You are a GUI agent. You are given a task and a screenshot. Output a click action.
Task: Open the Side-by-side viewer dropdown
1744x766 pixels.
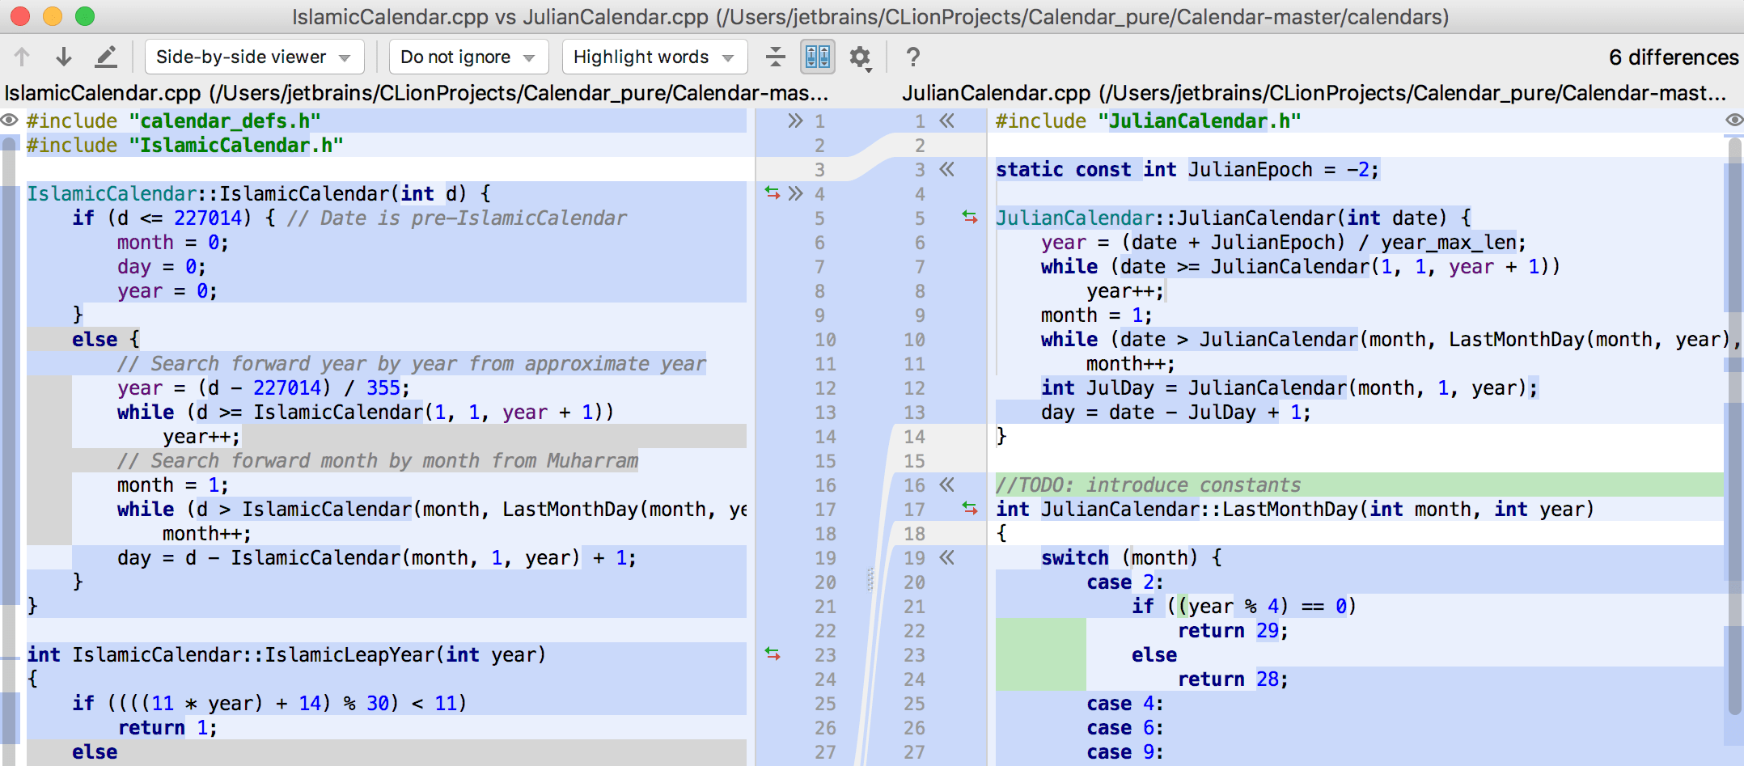pos(254,57)
